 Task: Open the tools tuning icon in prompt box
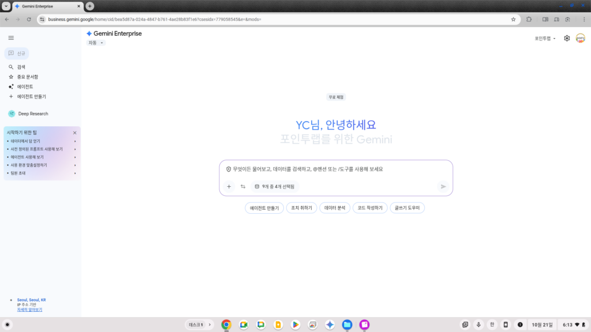tap(243, 187)
